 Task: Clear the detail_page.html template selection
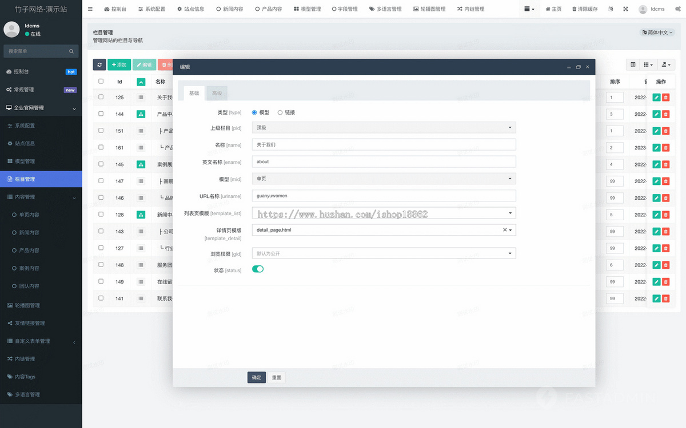(x=505, y=230)
